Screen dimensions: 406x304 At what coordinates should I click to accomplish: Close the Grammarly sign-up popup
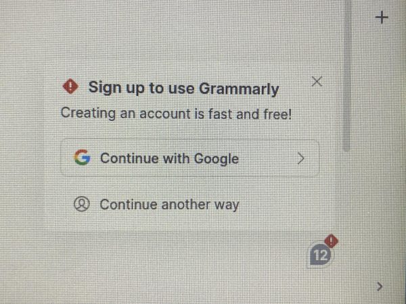(x=317, y=82)
